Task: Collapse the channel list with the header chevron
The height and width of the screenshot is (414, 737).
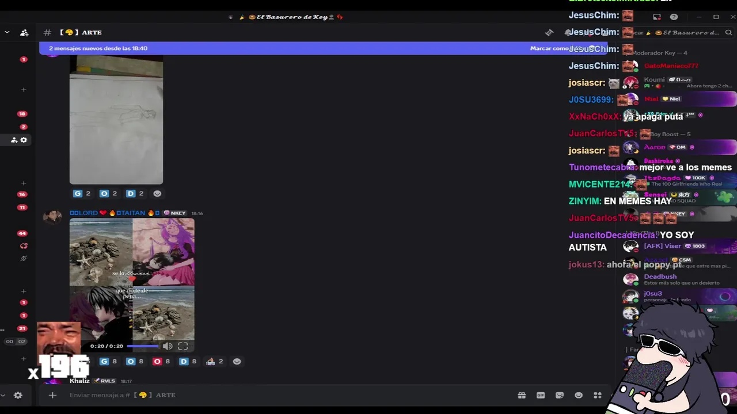Action: tap(7, 32)
